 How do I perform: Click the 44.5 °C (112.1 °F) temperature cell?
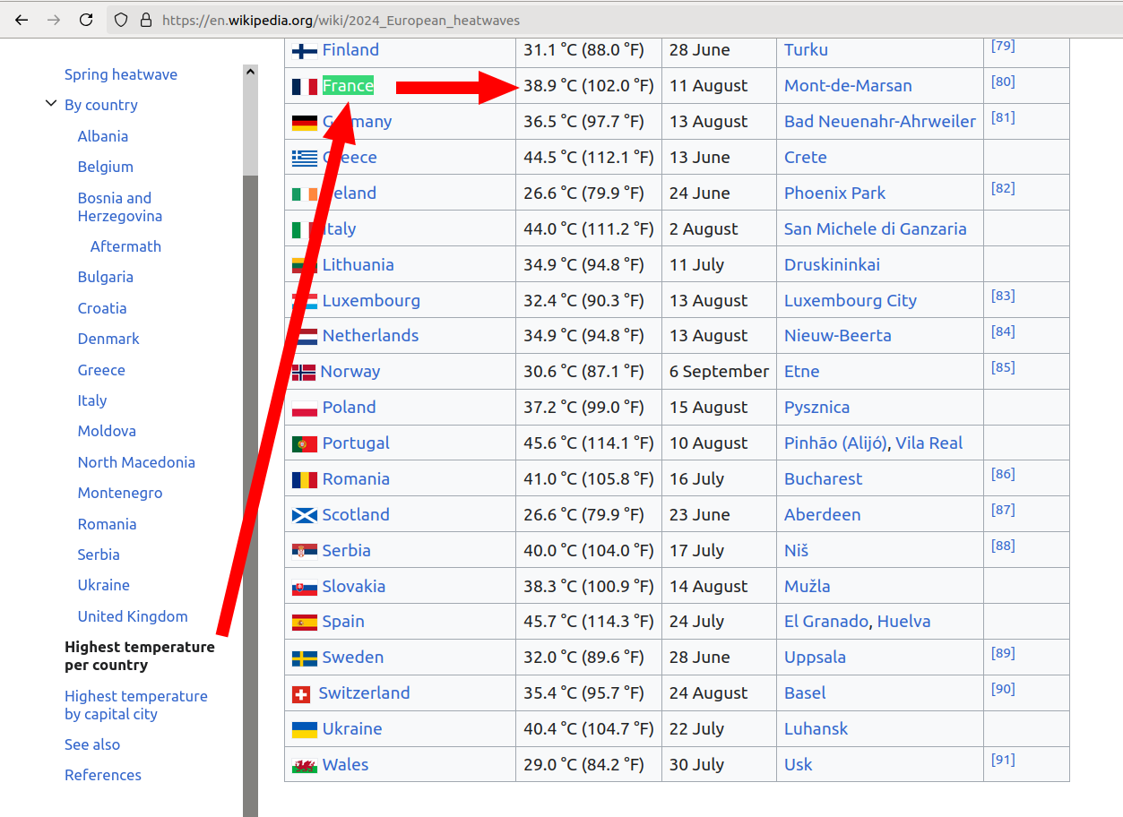pyautogui.click(x=589, y=158)
